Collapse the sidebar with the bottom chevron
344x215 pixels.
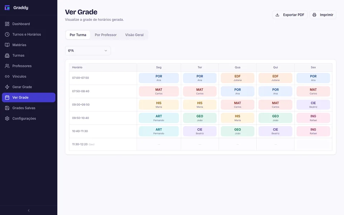pos(29,210)
